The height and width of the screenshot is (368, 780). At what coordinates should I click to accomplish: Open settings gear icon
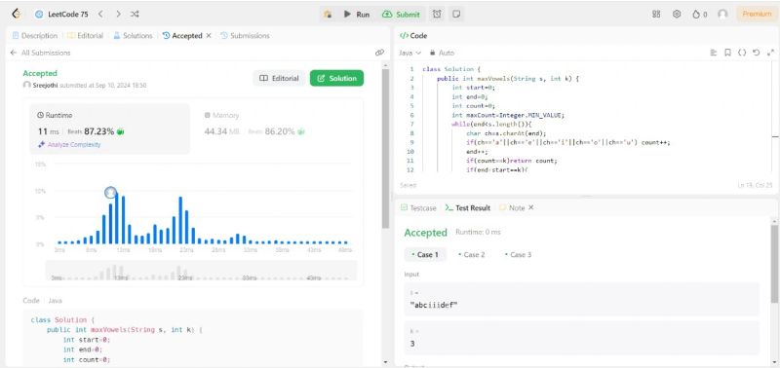pyautogui.click(x=677, y=15)
